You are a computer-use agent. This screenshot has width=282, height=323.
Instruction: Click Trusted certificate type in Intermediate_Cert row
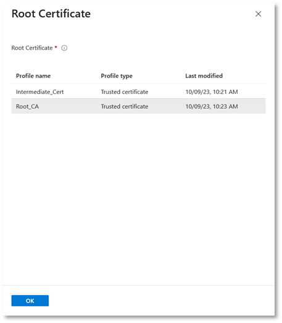125,92
